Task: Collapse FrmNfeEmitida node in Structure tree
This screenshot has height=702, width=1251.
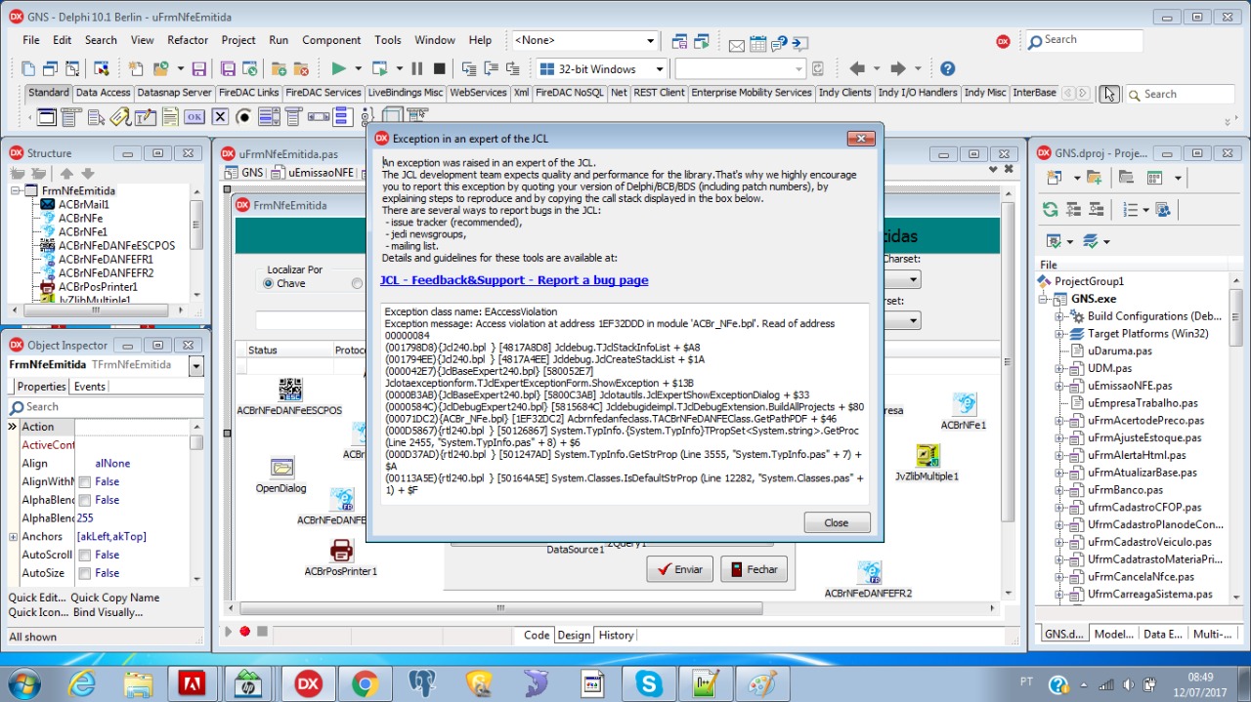Action: pos(16,190)
